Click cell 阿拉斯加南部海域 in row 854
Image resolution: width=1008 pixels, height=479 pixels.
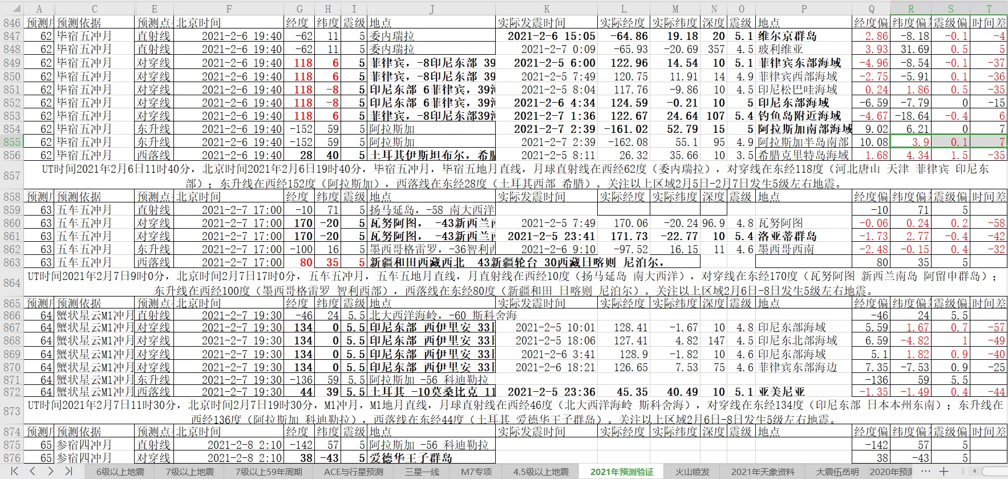click(804, 129)
